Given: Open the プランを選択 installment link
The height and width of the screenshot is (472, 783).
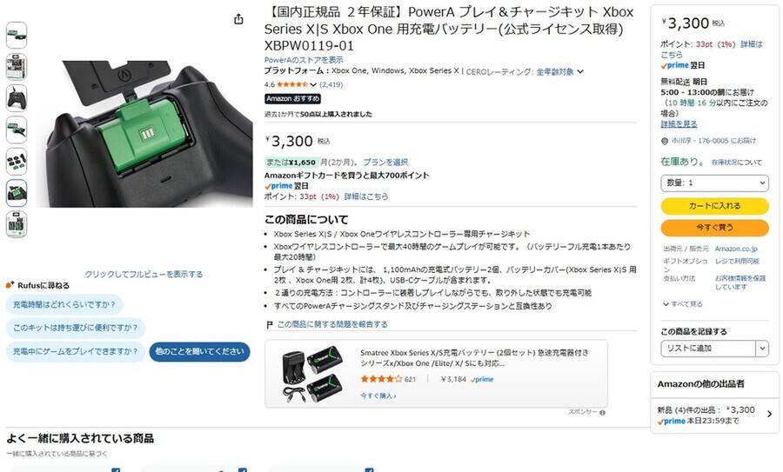Looking at the screenshot, I should tap(385, 163).
